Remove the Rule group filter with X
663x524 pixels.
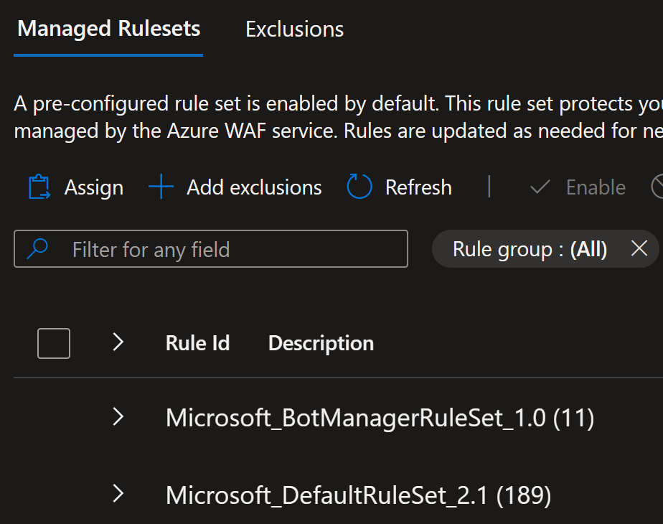[639, 248]
